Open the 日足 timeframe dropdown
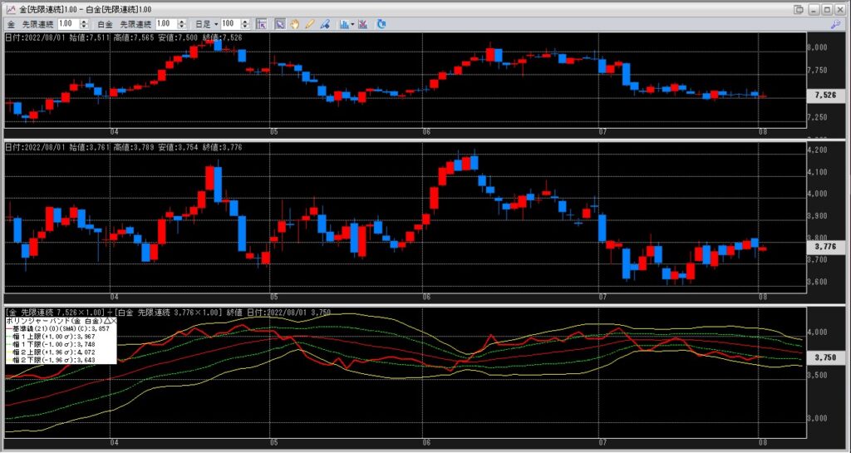 pos(204,24)
